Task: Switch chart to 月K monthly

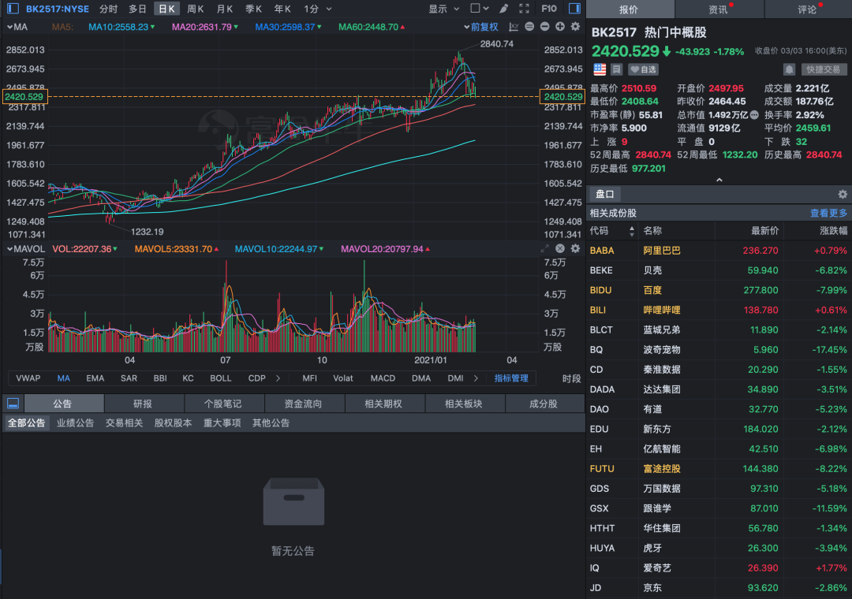Action: tap(225, 9)
